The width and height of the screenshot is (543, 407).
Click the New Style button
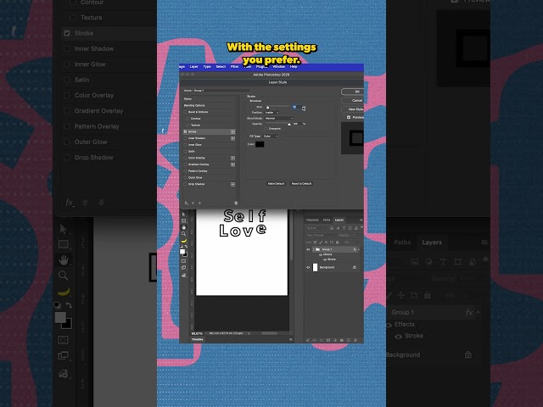(x=353, y=109)
